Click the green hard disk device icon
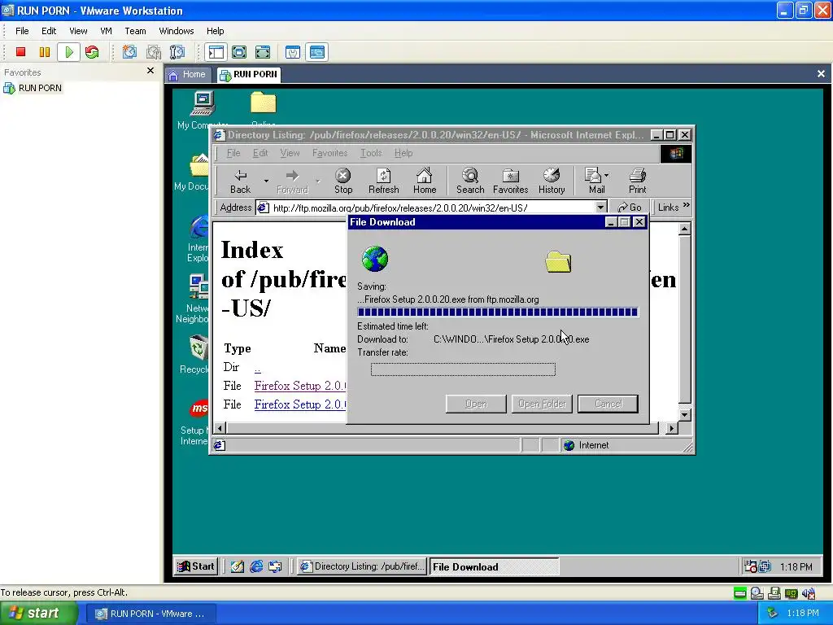The width and height of the screenshot is (833, 625). 739,593
